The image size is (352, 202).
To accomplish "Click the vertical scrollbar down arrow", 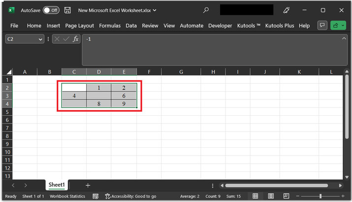I will point(347,177).
